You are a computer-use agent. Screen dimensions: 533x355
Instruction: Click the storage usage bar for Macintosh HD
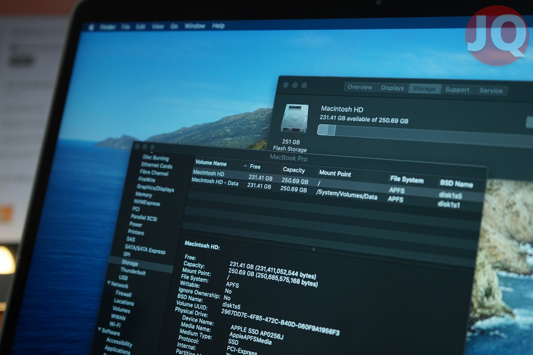[425, 135]
